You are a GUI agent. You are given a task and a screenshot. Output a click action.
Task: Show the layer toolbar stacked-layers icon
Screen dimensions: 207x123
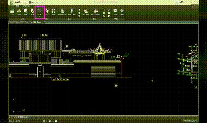(x=72, y=12)
